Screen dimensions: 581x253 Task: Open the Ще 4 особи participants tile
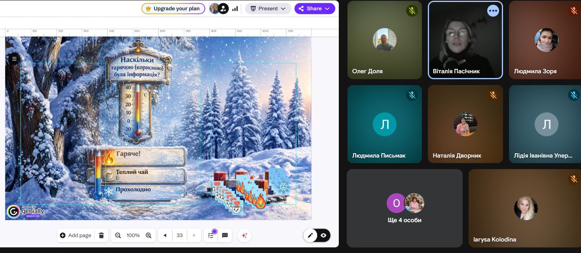coord(404,208)
